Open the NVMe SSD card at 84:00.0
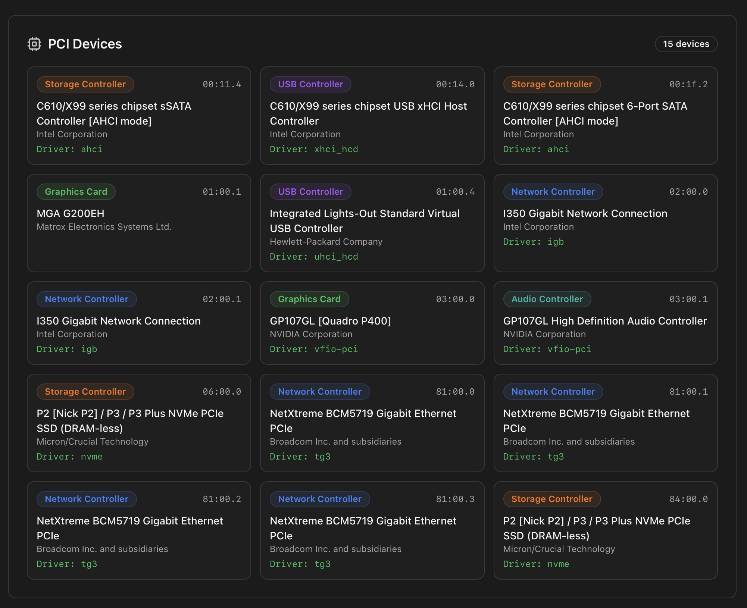 point(605,530)
